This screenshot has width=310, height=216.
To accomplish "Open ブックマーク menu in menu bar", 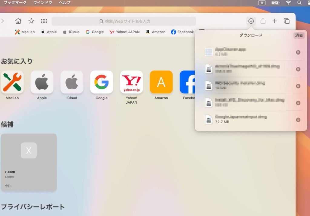I will click(x=15, y=2).
